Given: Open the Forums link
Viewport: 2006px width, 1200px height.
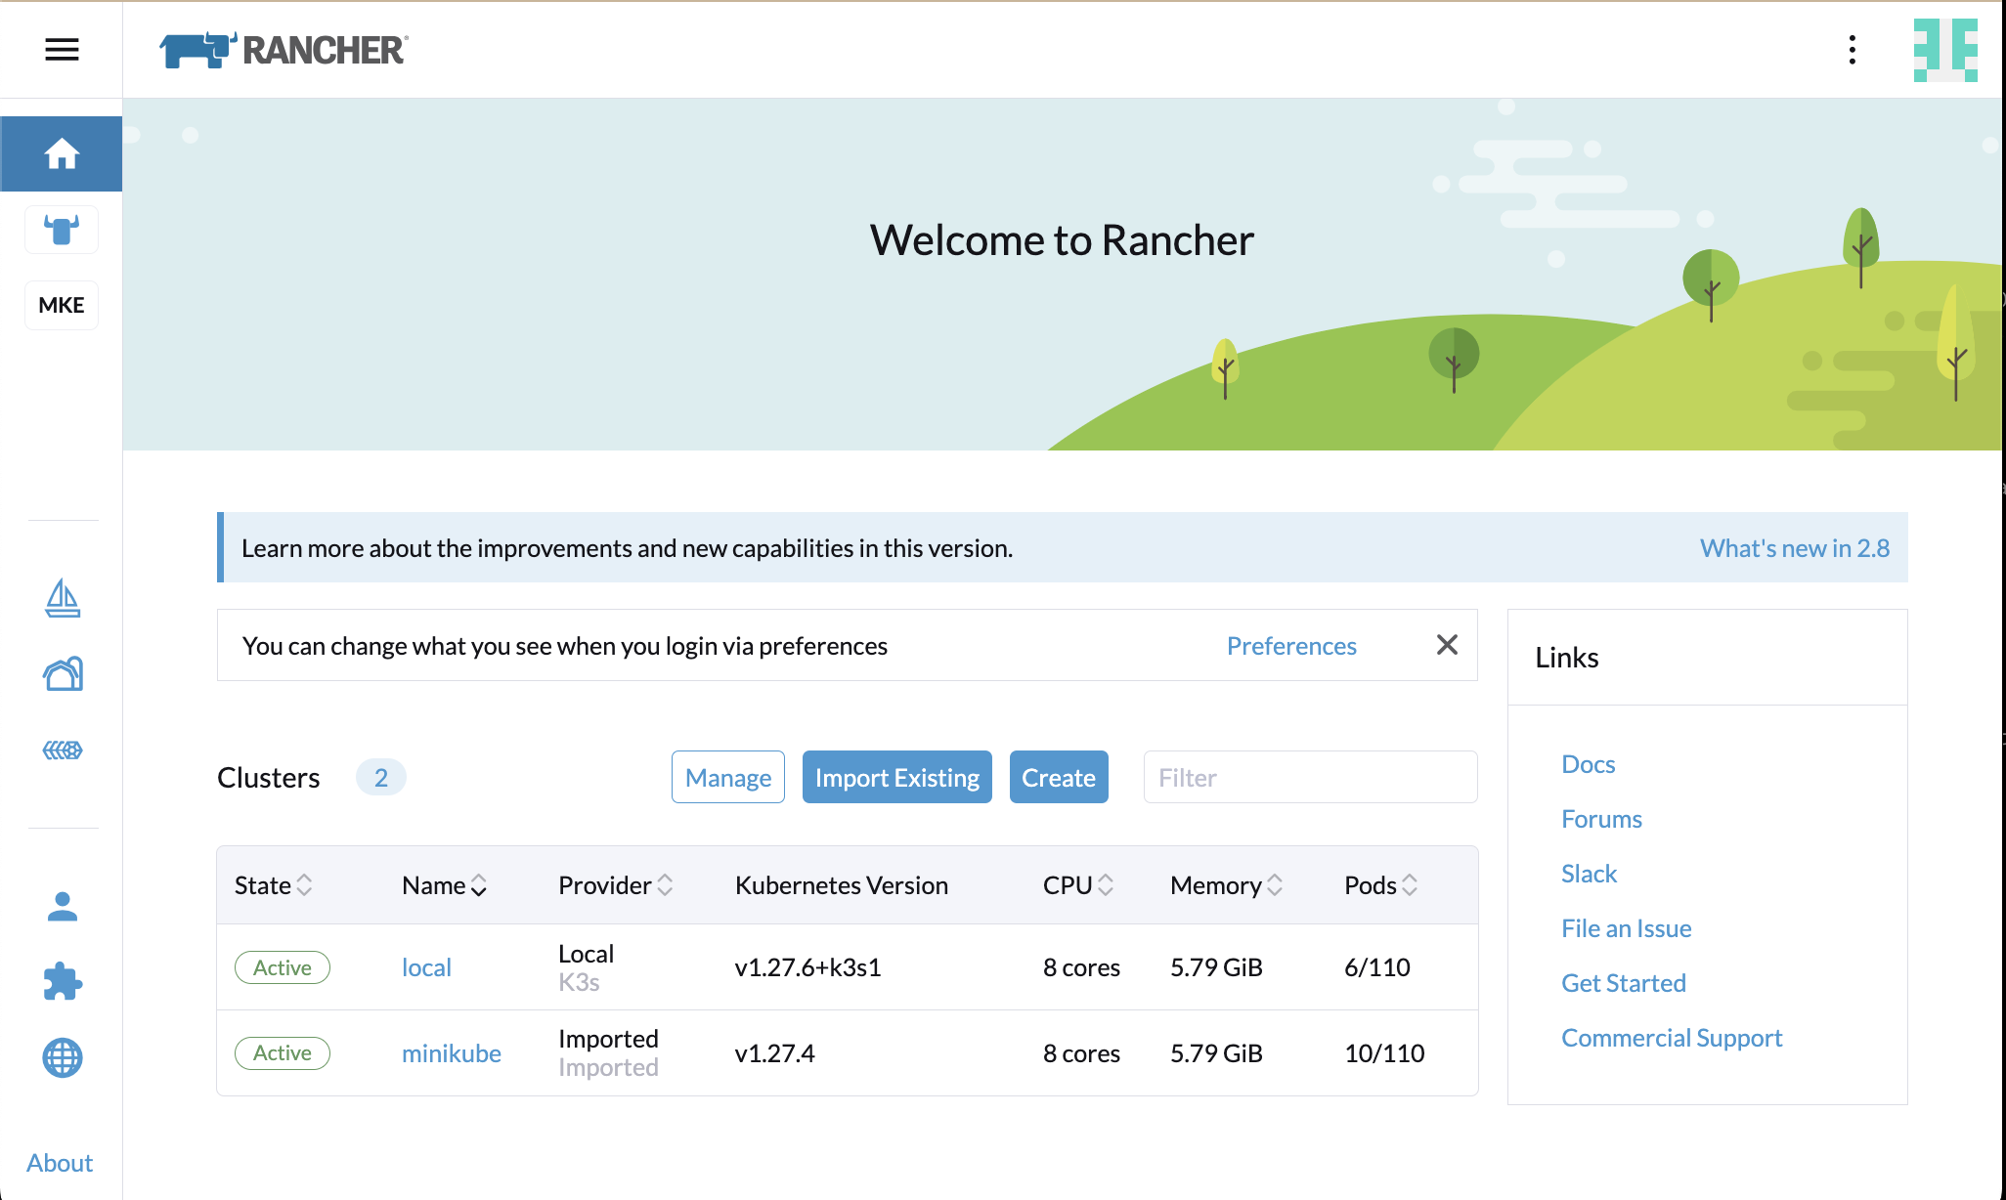Looking at the screenshot, I should pyautogui.click(x=1601, y=819).
